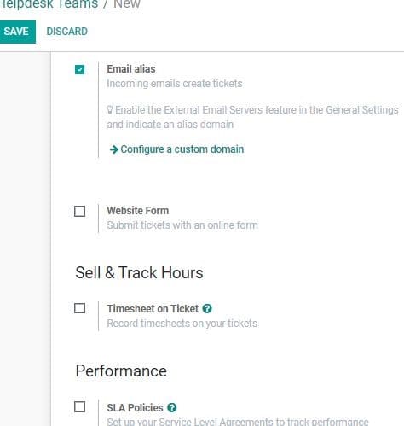
Task: Save the new helpdesk team
Action: (x=17, y=32)
